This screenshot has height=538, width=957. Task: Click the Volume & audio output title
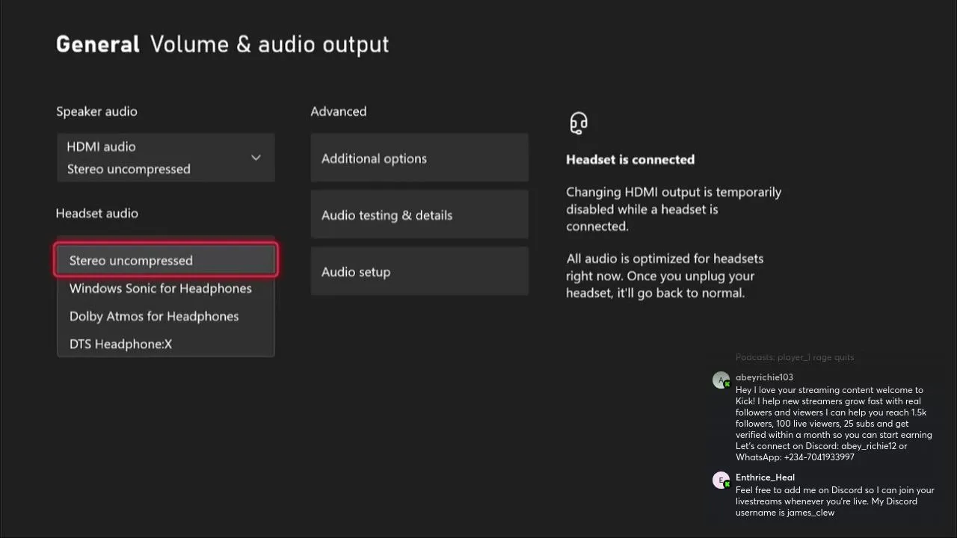(x=269, y=44)
